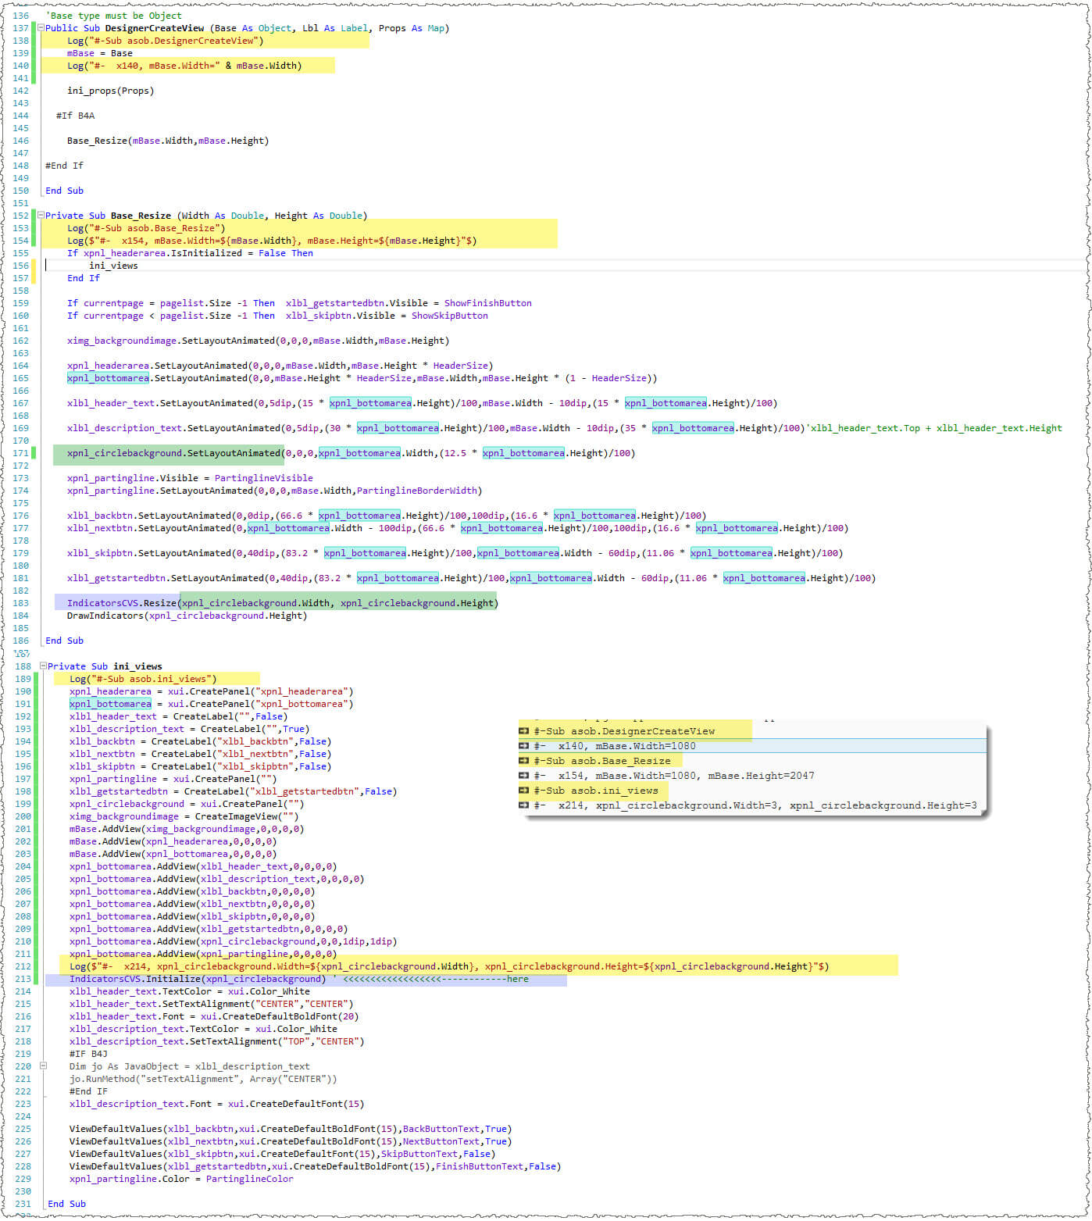Select log entry text '#-Sub asob.DesignerCreateView'

coord(625,731)
